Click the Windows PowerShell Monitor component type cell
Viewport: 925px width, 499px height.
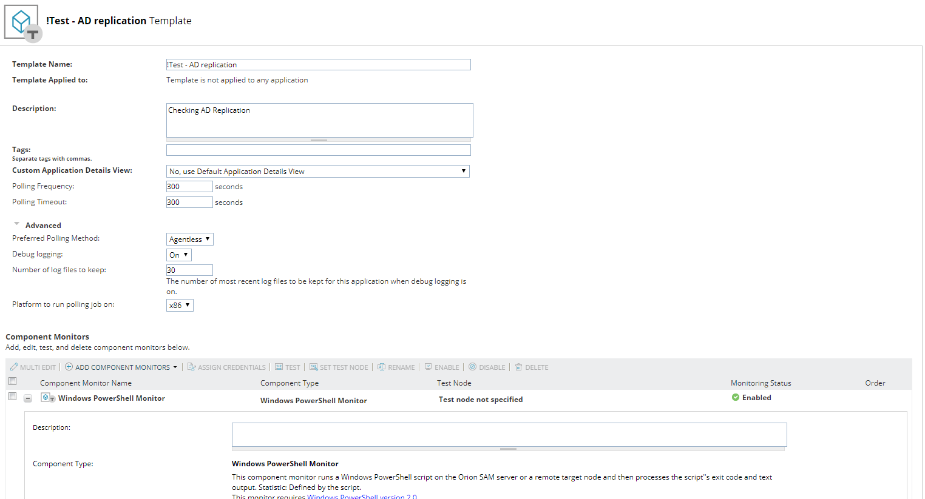pyautogui.click(x=314, y=400)
